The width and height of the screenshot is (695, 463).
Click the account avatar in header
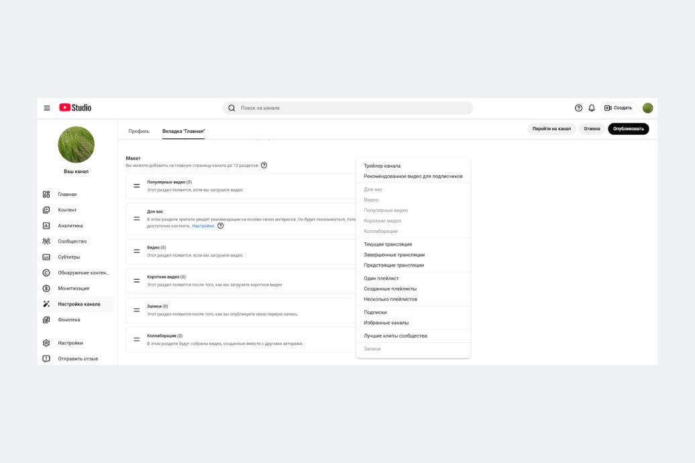click(647, 108)
